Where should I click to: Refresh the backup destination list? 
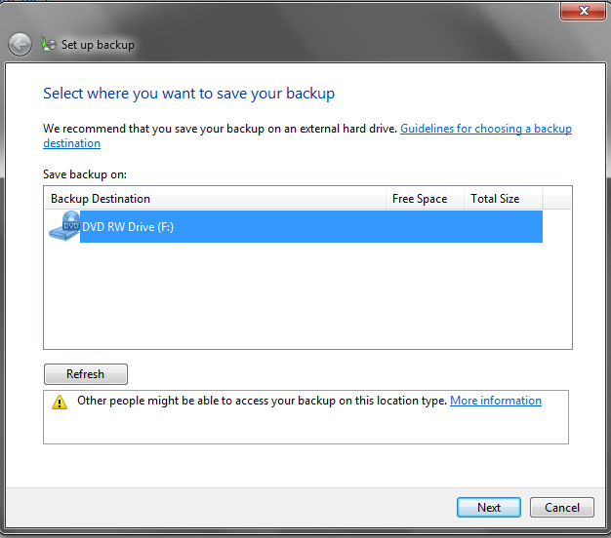click(86, 374)
